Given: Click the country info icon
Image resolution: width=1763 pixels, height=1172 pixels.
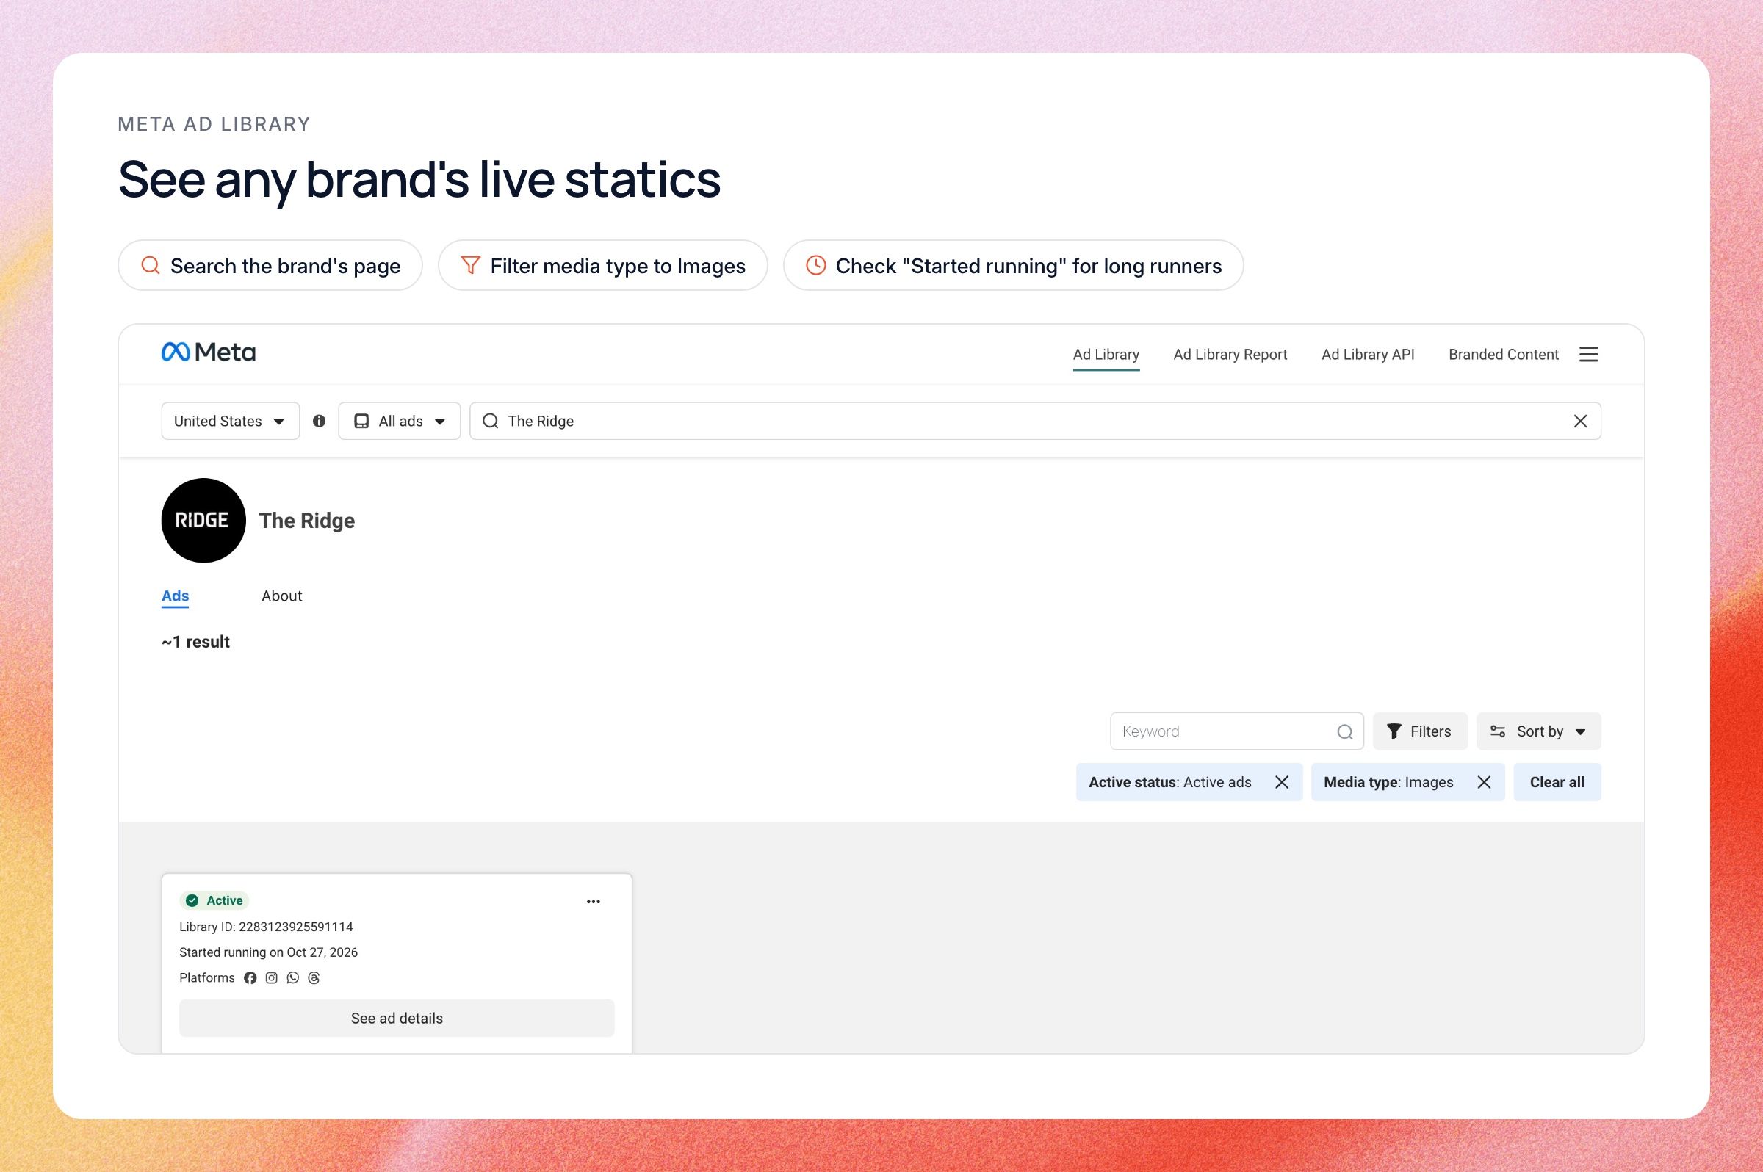Looking at the screenshot, I should click(320, 421).
